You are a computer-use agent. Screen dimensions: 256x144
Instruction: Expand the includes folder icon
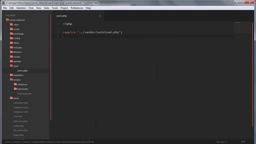click(x=11, y=47)
